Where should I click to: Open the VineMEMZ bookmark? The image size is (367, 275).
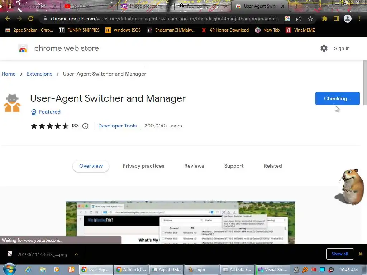click(x=300, y=30)
